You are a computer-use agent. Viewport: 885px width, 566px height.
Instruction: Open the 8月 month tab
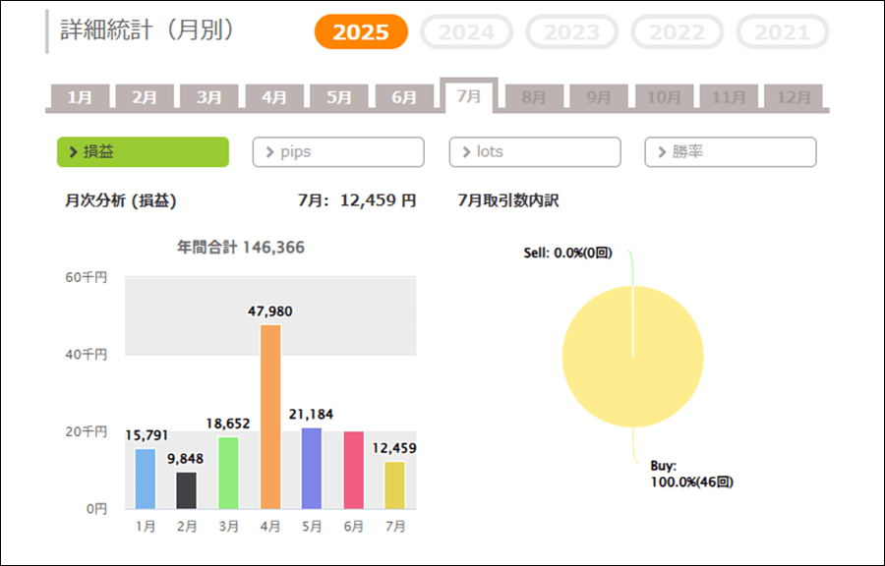pos(534,97)
